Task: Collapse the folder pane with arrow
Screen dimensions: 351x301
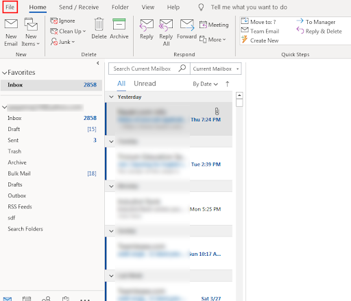Action: point(98,63)
